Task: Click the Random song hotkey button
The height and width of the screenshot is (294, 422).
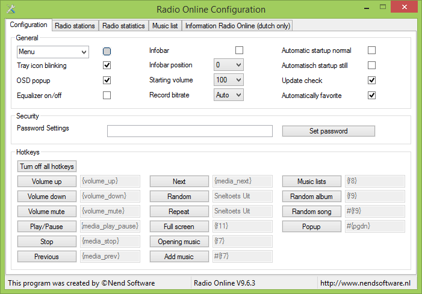Action: point(312,212)
